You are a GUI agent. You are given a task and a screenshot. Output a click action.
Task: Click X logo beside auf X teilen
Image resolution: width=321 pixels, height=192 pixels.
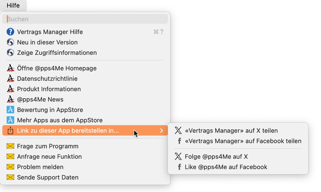pyautogui.click(x=178, y=130)
